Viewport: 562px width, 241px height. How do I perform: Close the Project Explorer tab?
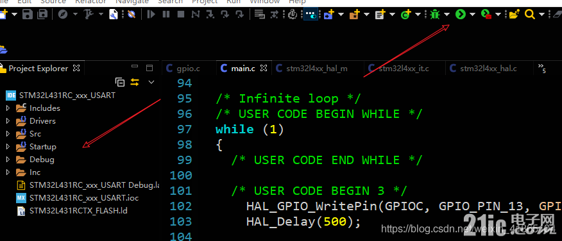pos(76,68)
